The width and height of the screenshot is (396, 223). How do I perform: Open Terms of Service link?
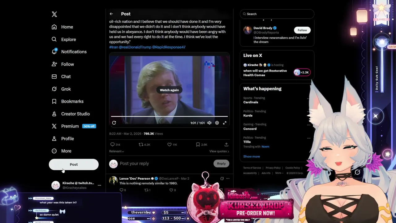coord(252,168)
